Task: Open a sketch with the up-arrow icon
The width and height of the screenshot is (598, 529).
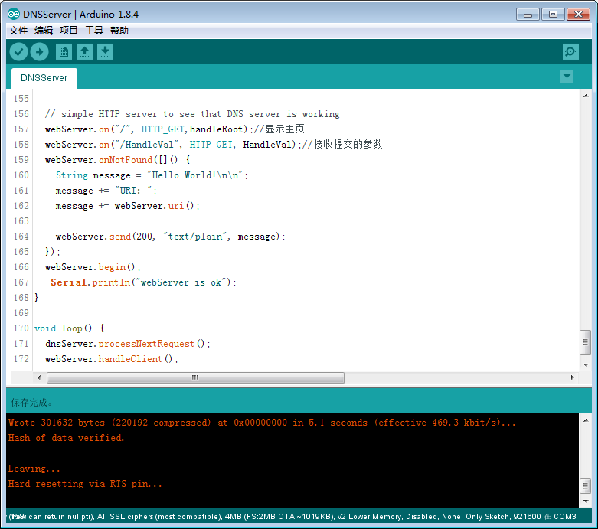Action: click(85, 52)
